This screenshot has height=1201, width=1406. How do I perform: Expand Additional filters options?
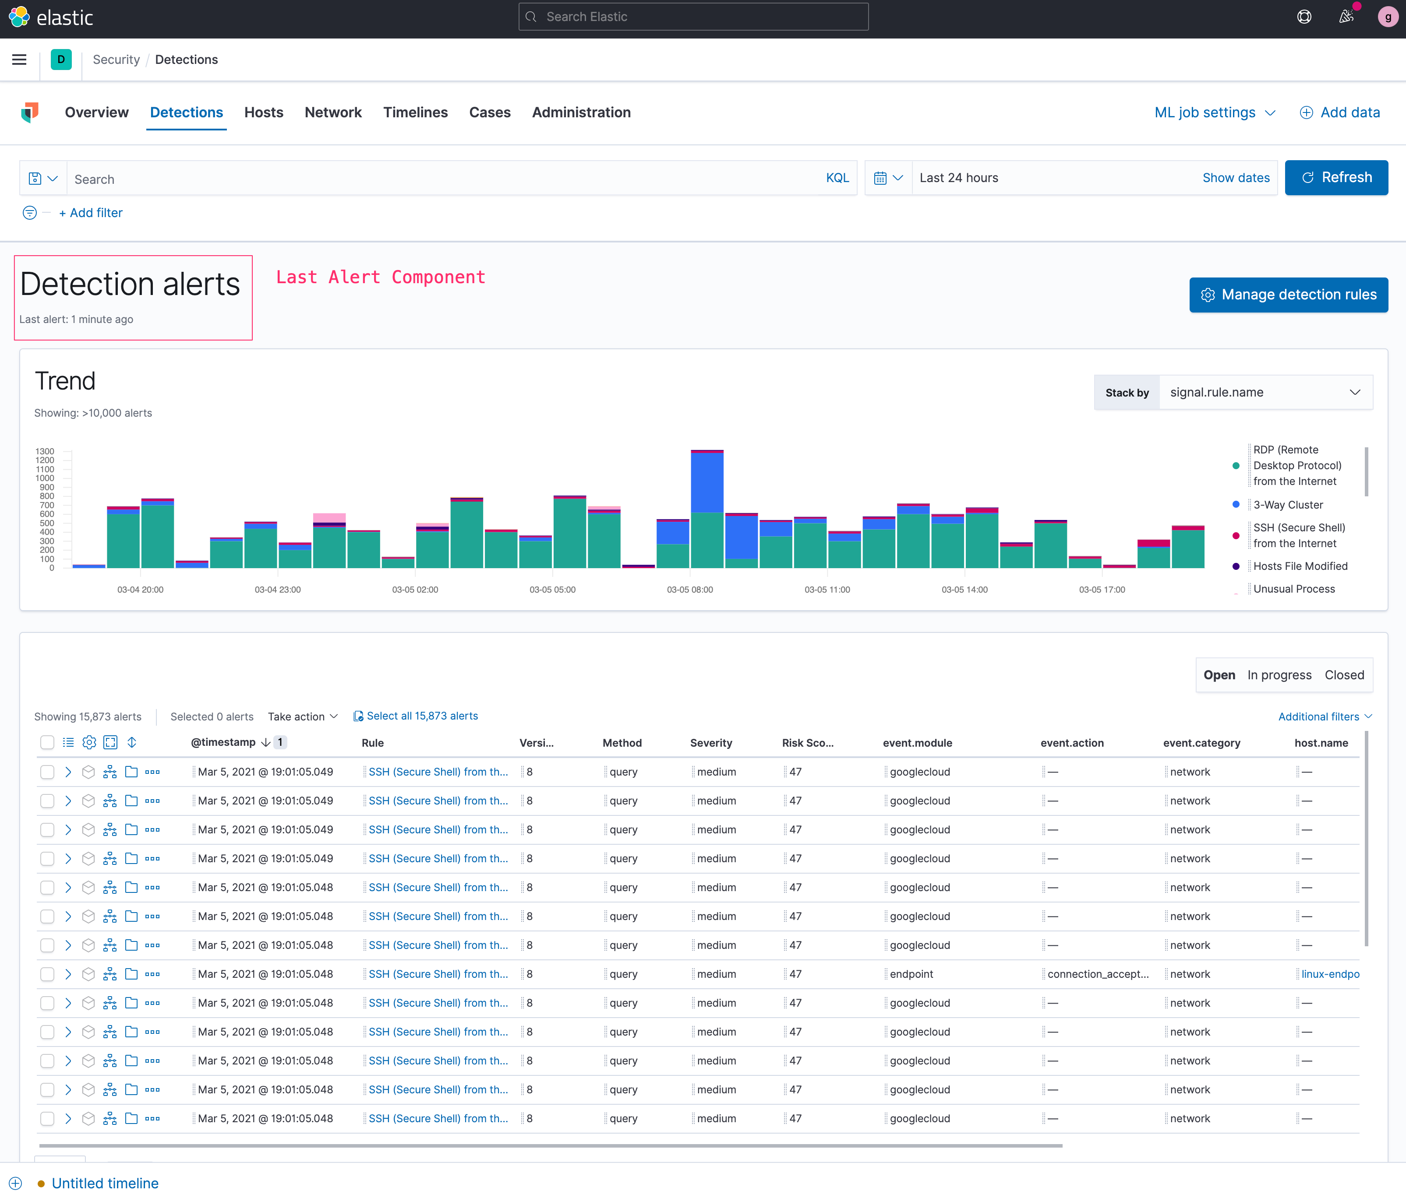(x=1325, y=717)
